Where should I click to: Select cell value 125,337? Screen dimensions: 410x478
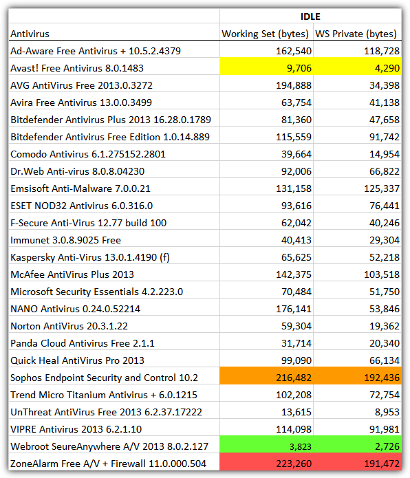tap(382, 188)
